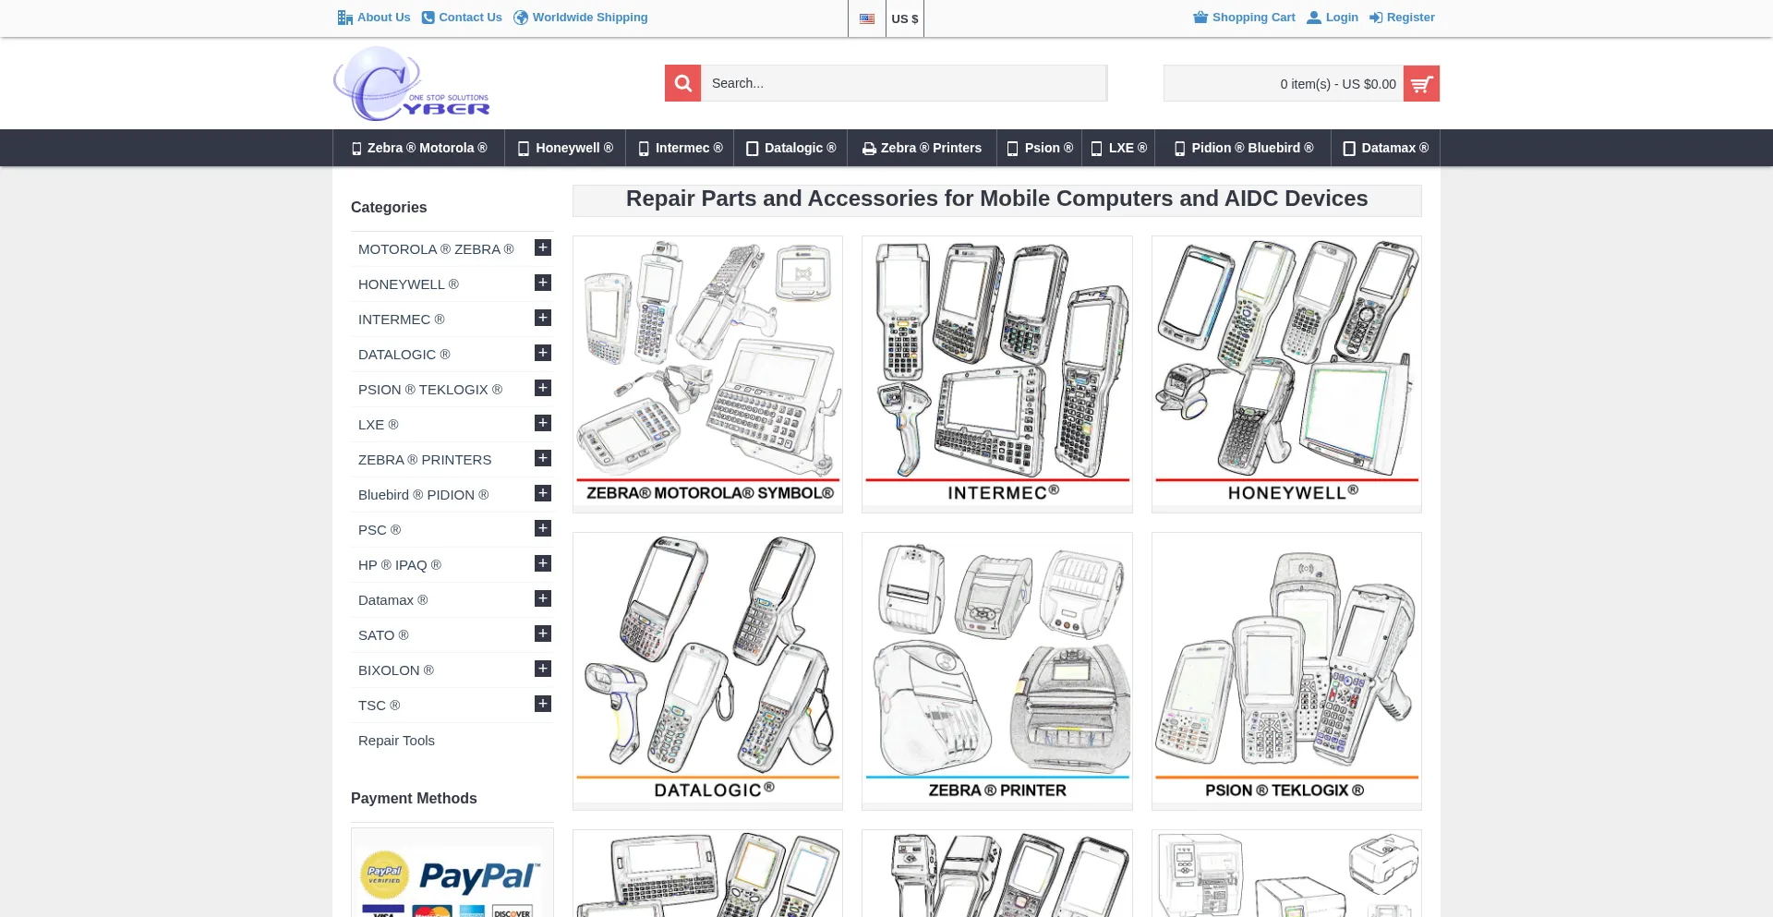This screenshot has width=1773, height=917.
Task: Click the Register arrow icon
Action: click(x=1375, y=18)
